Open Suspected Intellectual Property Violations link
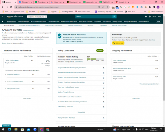 72,68
